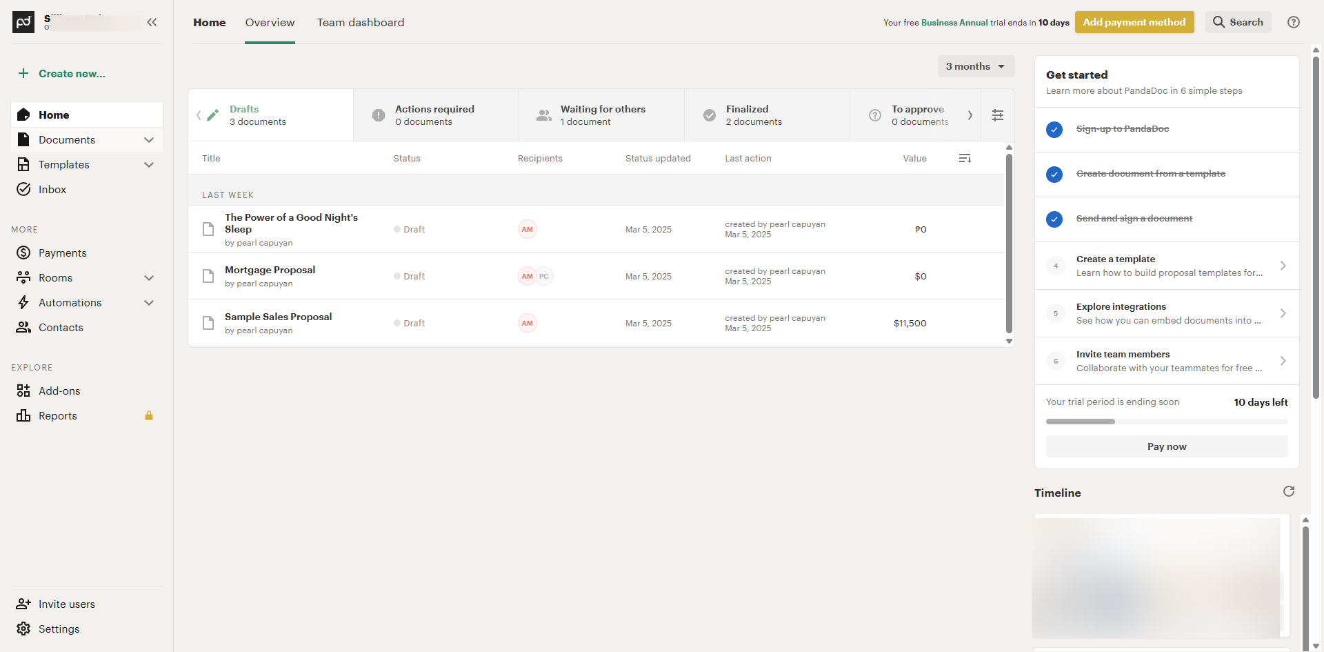
Task: Click the help question mark icon
Action: (1294, 22)
